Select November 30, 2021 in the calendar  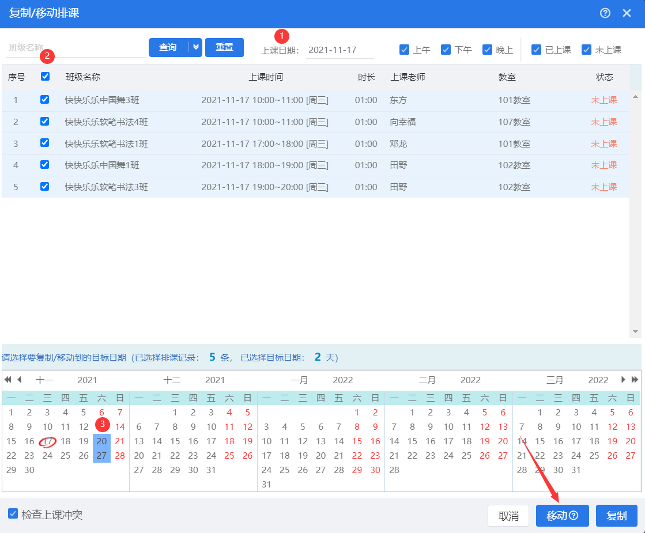coord(29,470)
